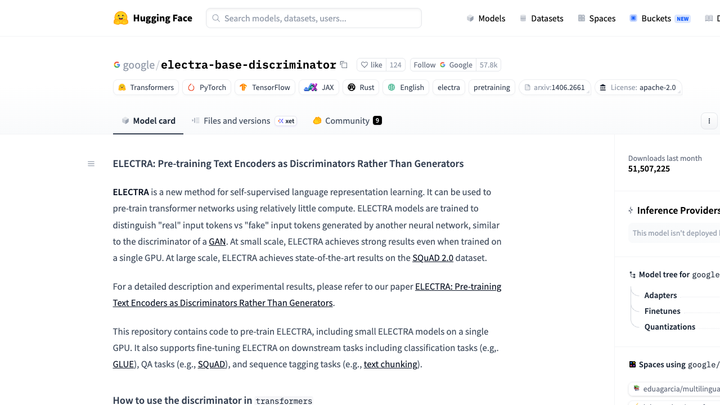Focus the search models input field

[x=314, y=18]
